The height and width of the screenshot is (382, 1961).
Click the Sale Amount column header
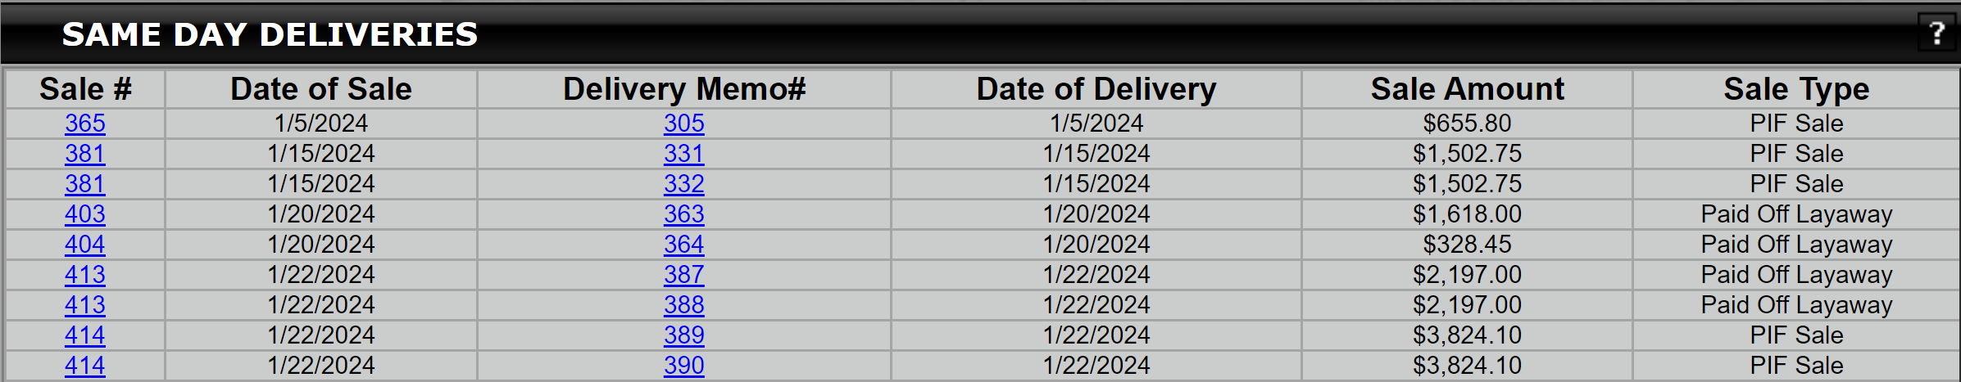click(1467, 88)
